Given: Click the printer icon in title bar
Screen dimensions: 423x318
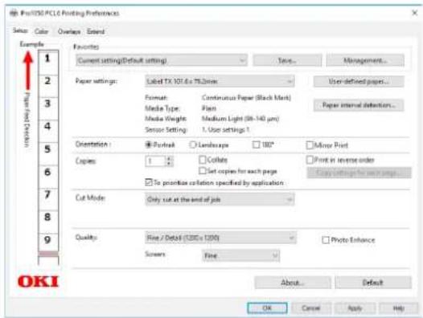Looking at the screenshot, I should pos(14,13).
